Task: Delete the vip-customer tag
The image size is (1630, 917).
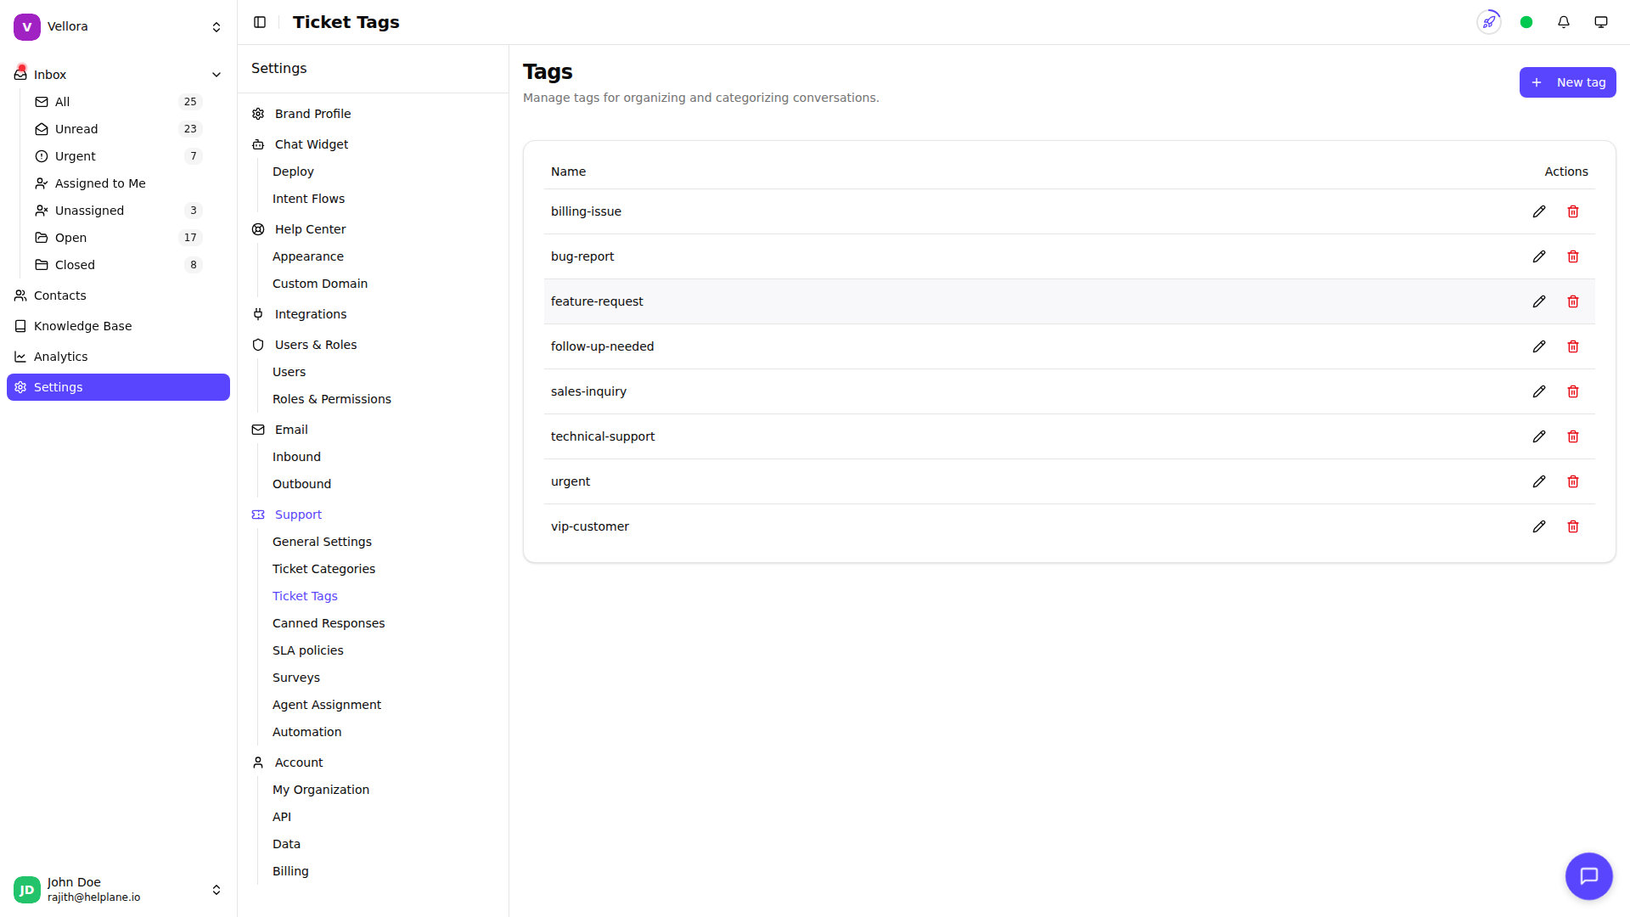Action: tap(1573, 526)
